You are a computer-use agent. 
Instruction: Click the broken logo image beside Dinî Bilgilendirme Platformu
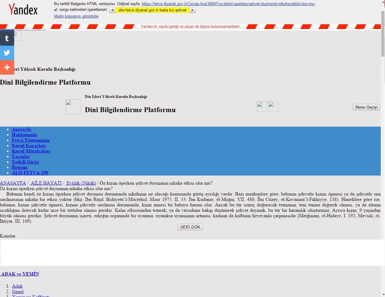pyautogui.click(x=73, y=107)
